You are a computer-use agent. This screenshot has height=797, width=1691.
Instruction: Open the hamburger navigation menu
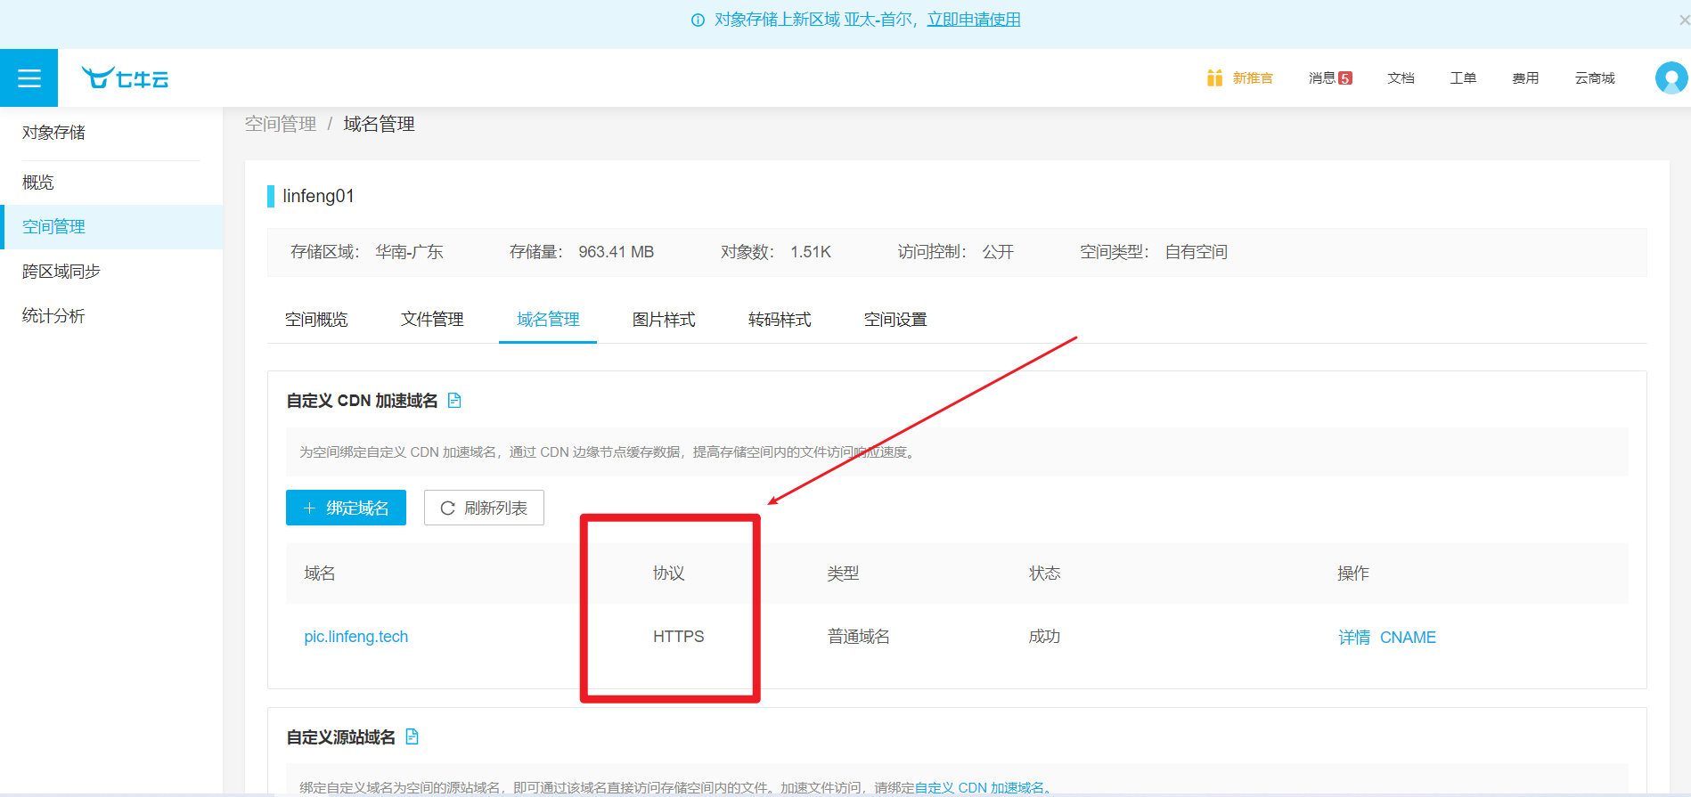tap(29, 78)
